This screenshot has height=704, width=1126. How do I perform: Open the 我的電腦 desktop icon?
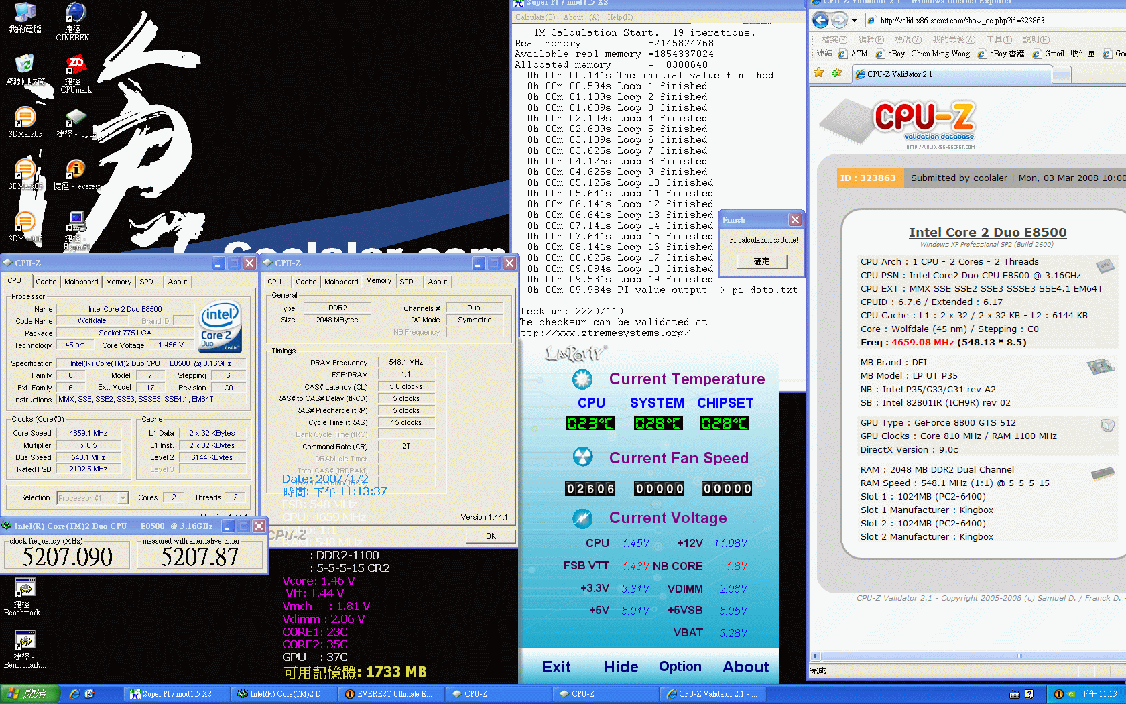tap(25, 17)
